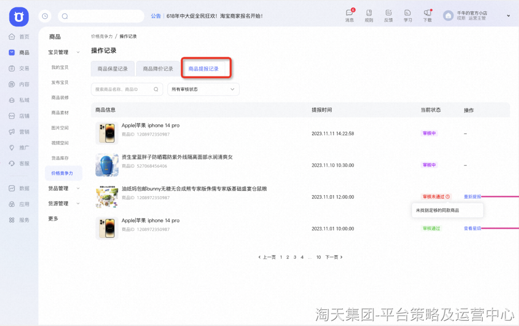Click the top global search field

[x=101, y=16]
